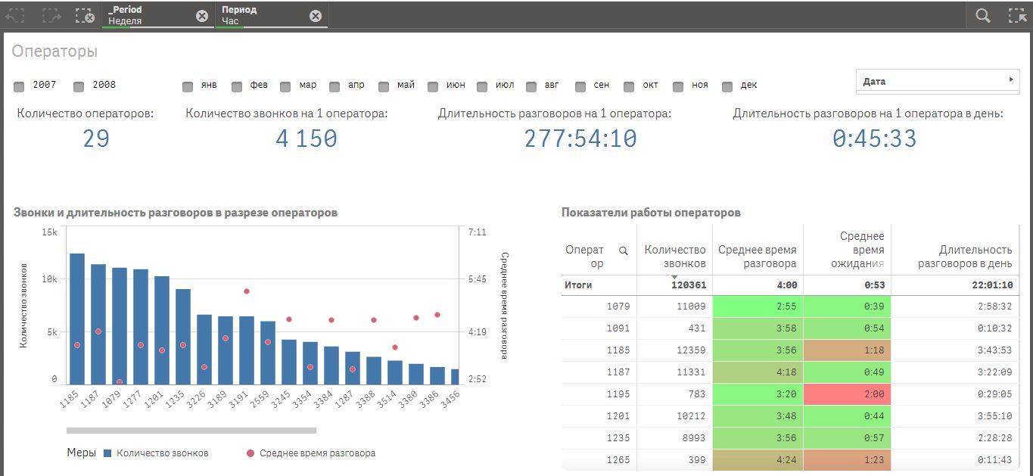Screen dimensions: 1033x476
Task: Select the дек month checkbox
Action: click(727, 86)
